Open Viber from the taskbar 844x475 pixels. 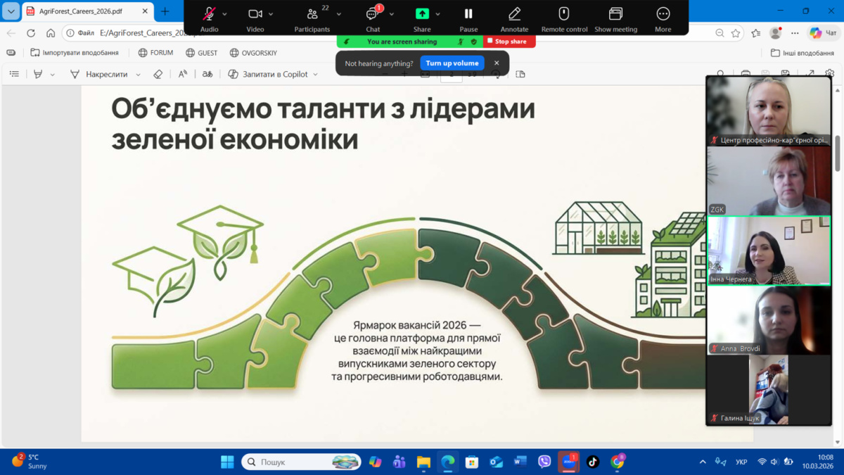(544, 462)
